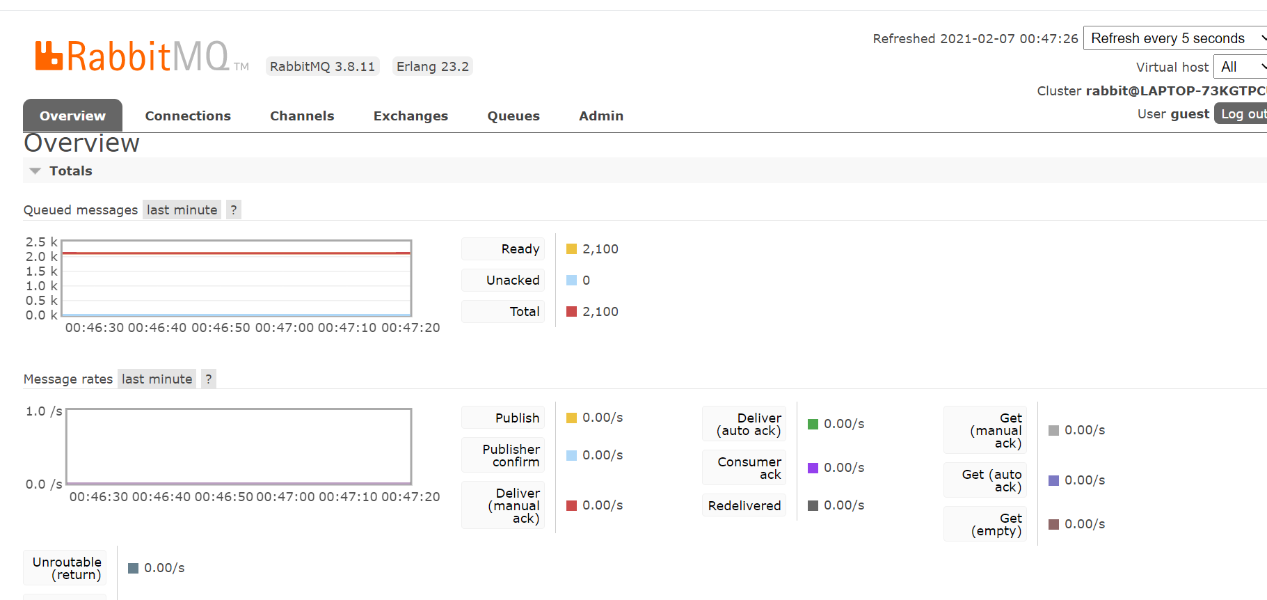Click the Deliver (auto ack) label

(x=744, y=424)
